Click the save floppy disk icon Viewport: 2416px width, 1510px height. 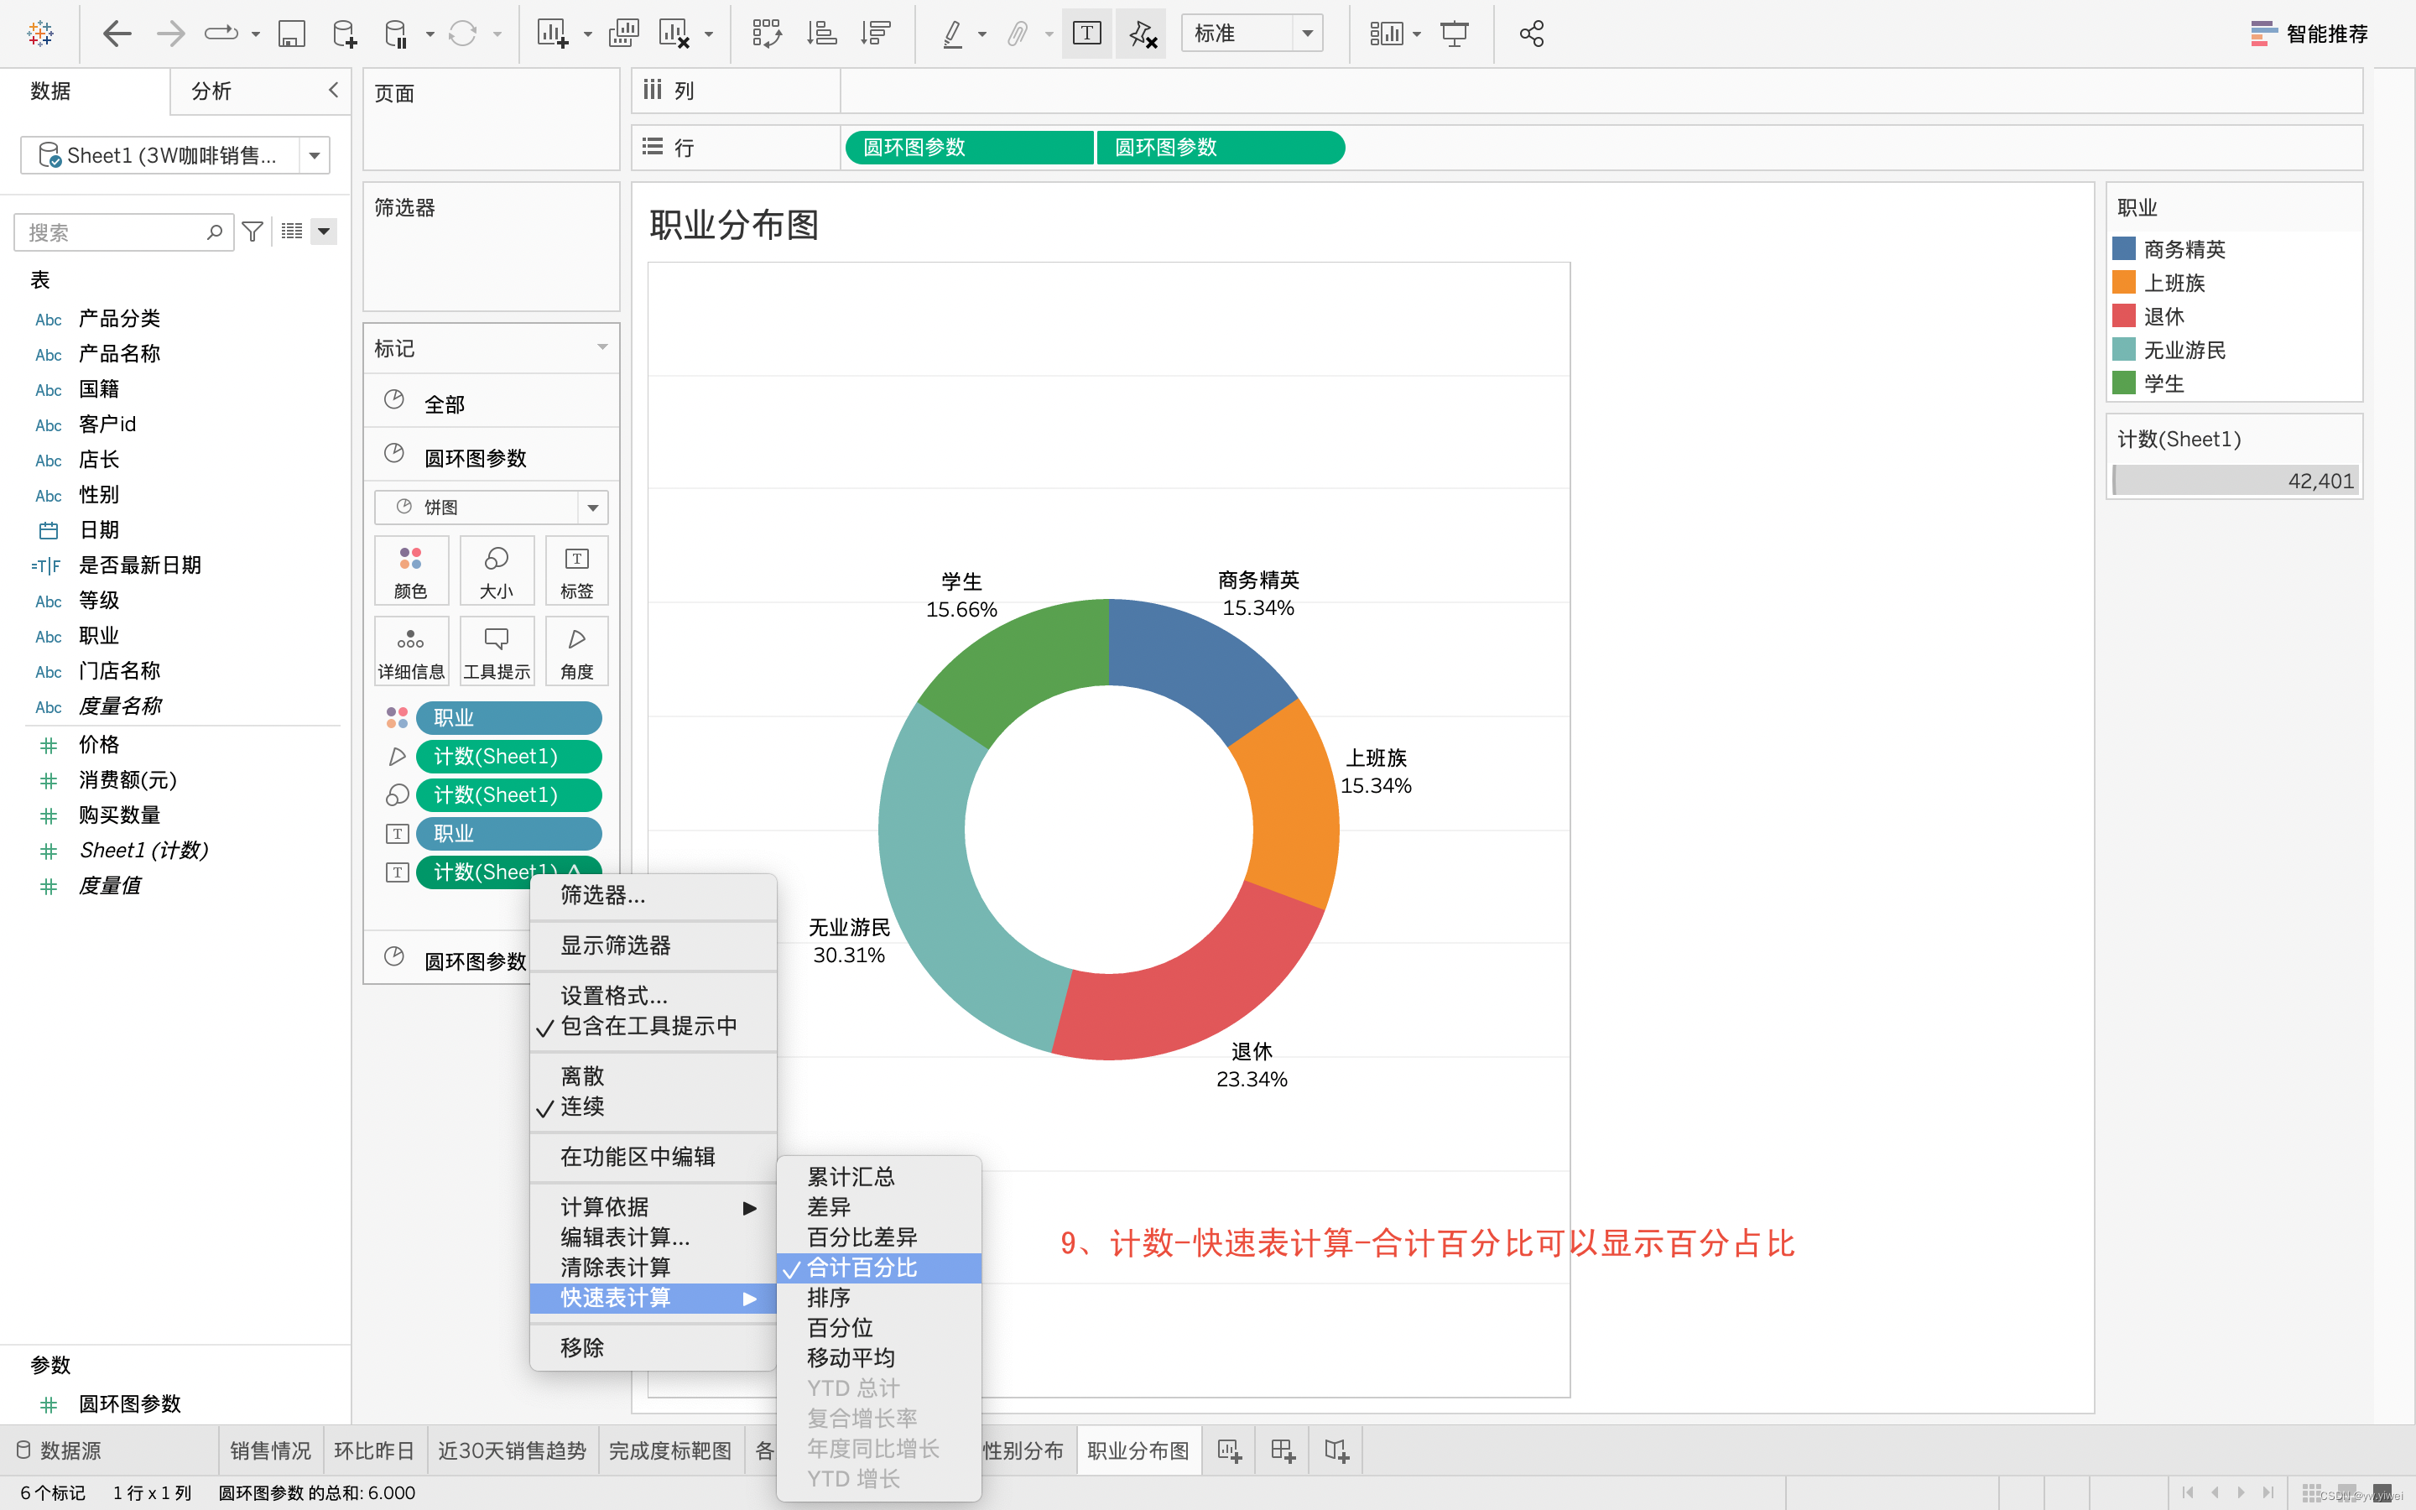point(290,34)
